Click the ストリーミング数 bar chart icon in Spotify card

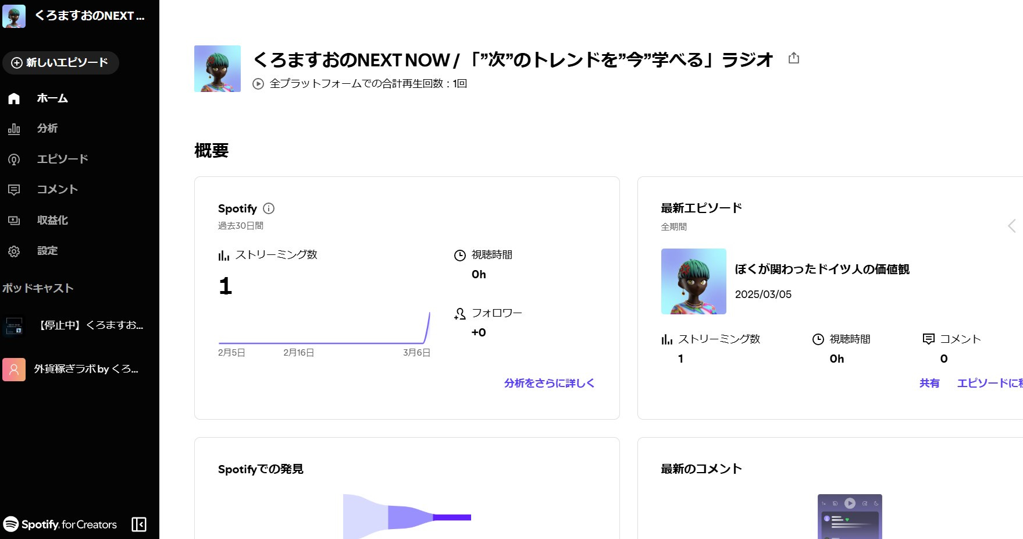(x=224, y=255)
